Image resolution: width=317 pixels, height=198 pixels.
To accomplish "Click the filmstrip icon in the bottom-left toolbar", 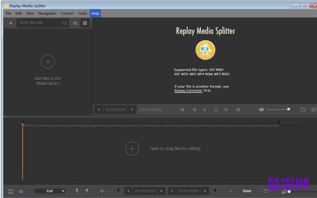I will click(11, 191).
